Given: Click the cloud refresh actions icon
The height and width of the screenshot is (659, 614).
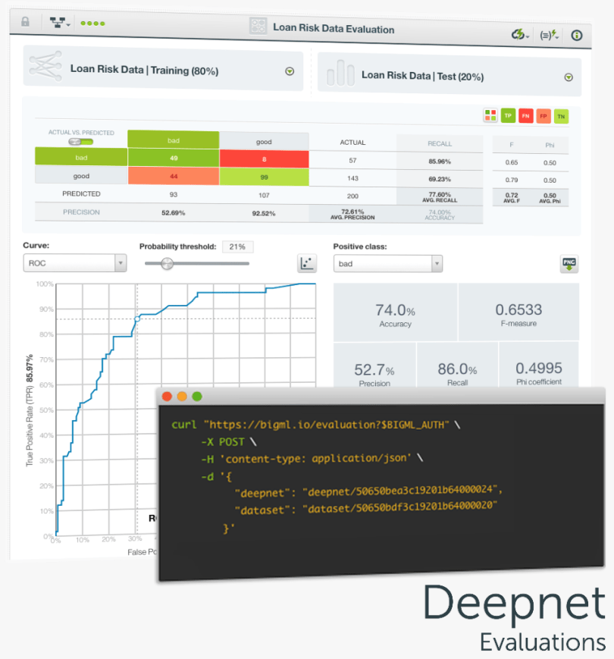Looking at the screenshot, I should click(518, 34).
